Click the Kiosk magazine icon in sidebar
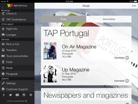The height and width of the screenshot is (104, 138). coord(3,68)
